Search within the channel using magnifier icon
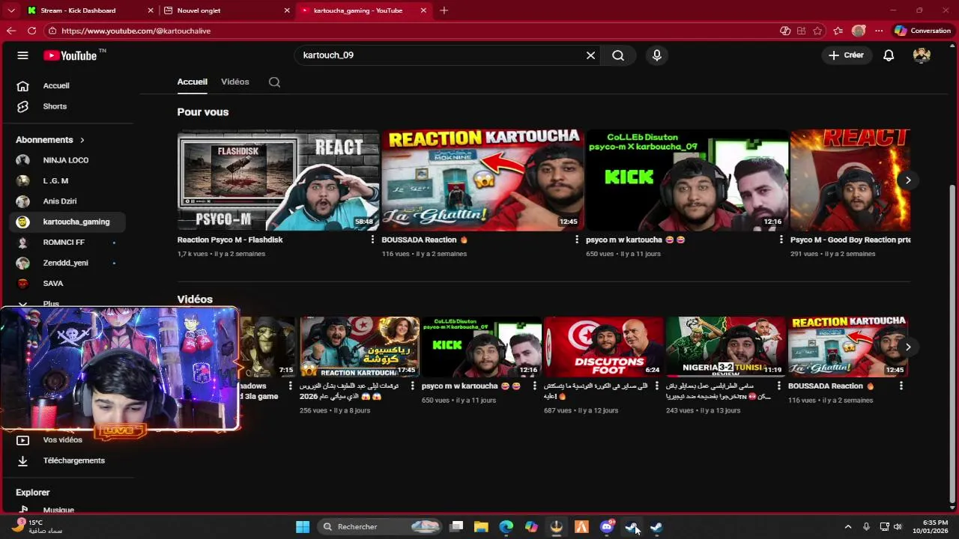The height and width of the screenshot is (539, 959). point(274,82)
